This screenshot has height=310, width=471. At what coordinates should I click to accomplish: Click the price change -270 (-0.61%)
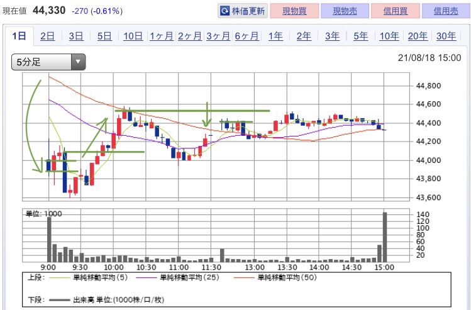click(x=97, y=11)
